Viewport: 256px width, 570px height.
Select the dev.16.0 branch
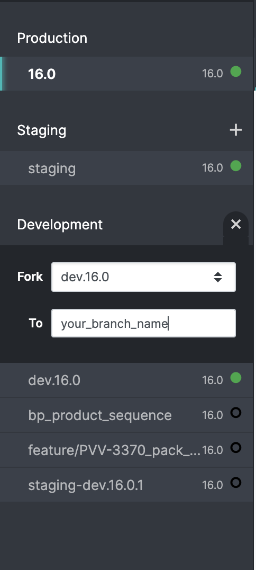pyautogui.click(x=126, y=380)
